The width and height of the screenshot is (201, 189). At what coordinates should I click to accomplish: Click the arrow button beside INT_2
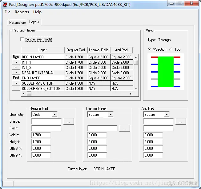point(16,67)
